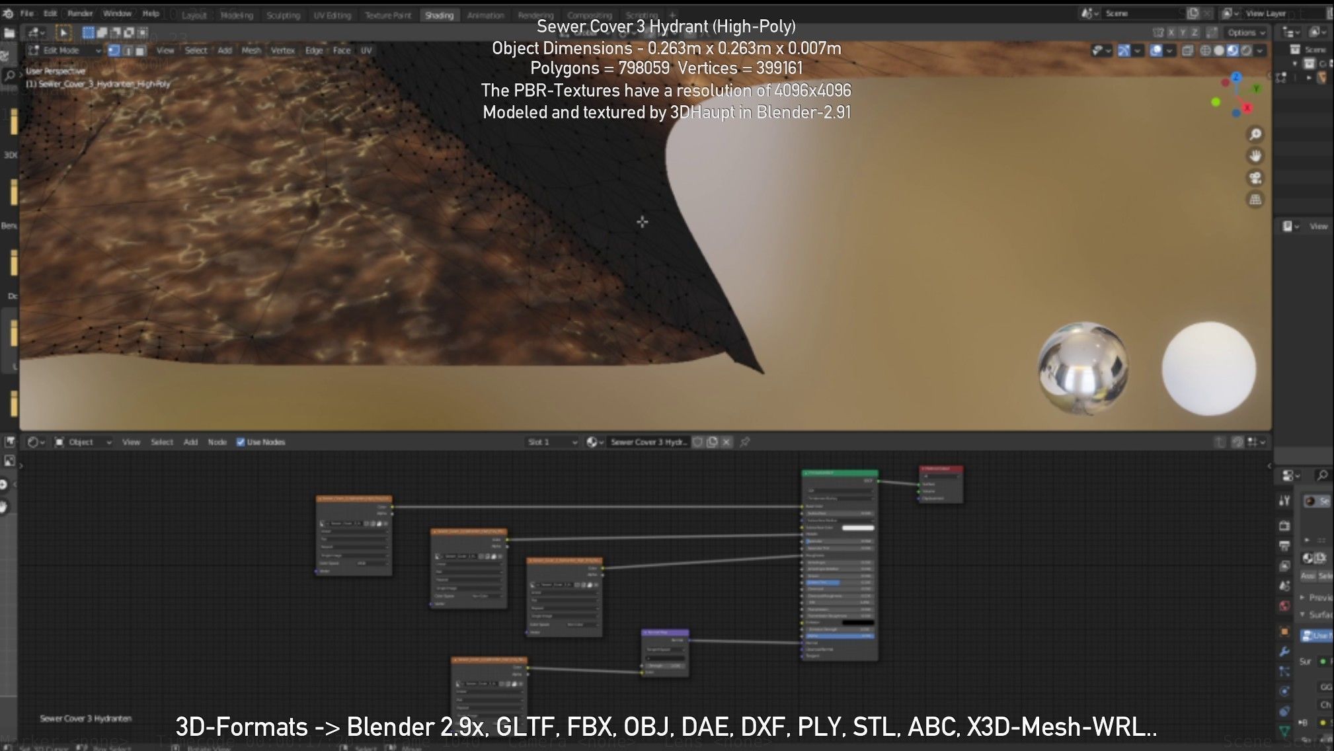
Task: Toggle camera view icon in viewport
Action: point(1255,178)
